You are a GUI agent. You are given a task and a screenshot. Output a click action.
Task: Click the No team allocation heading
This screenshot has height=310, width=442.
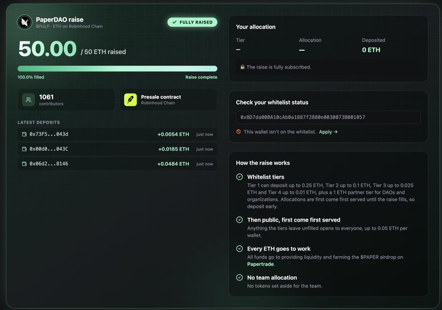click(x=272, y=278)
